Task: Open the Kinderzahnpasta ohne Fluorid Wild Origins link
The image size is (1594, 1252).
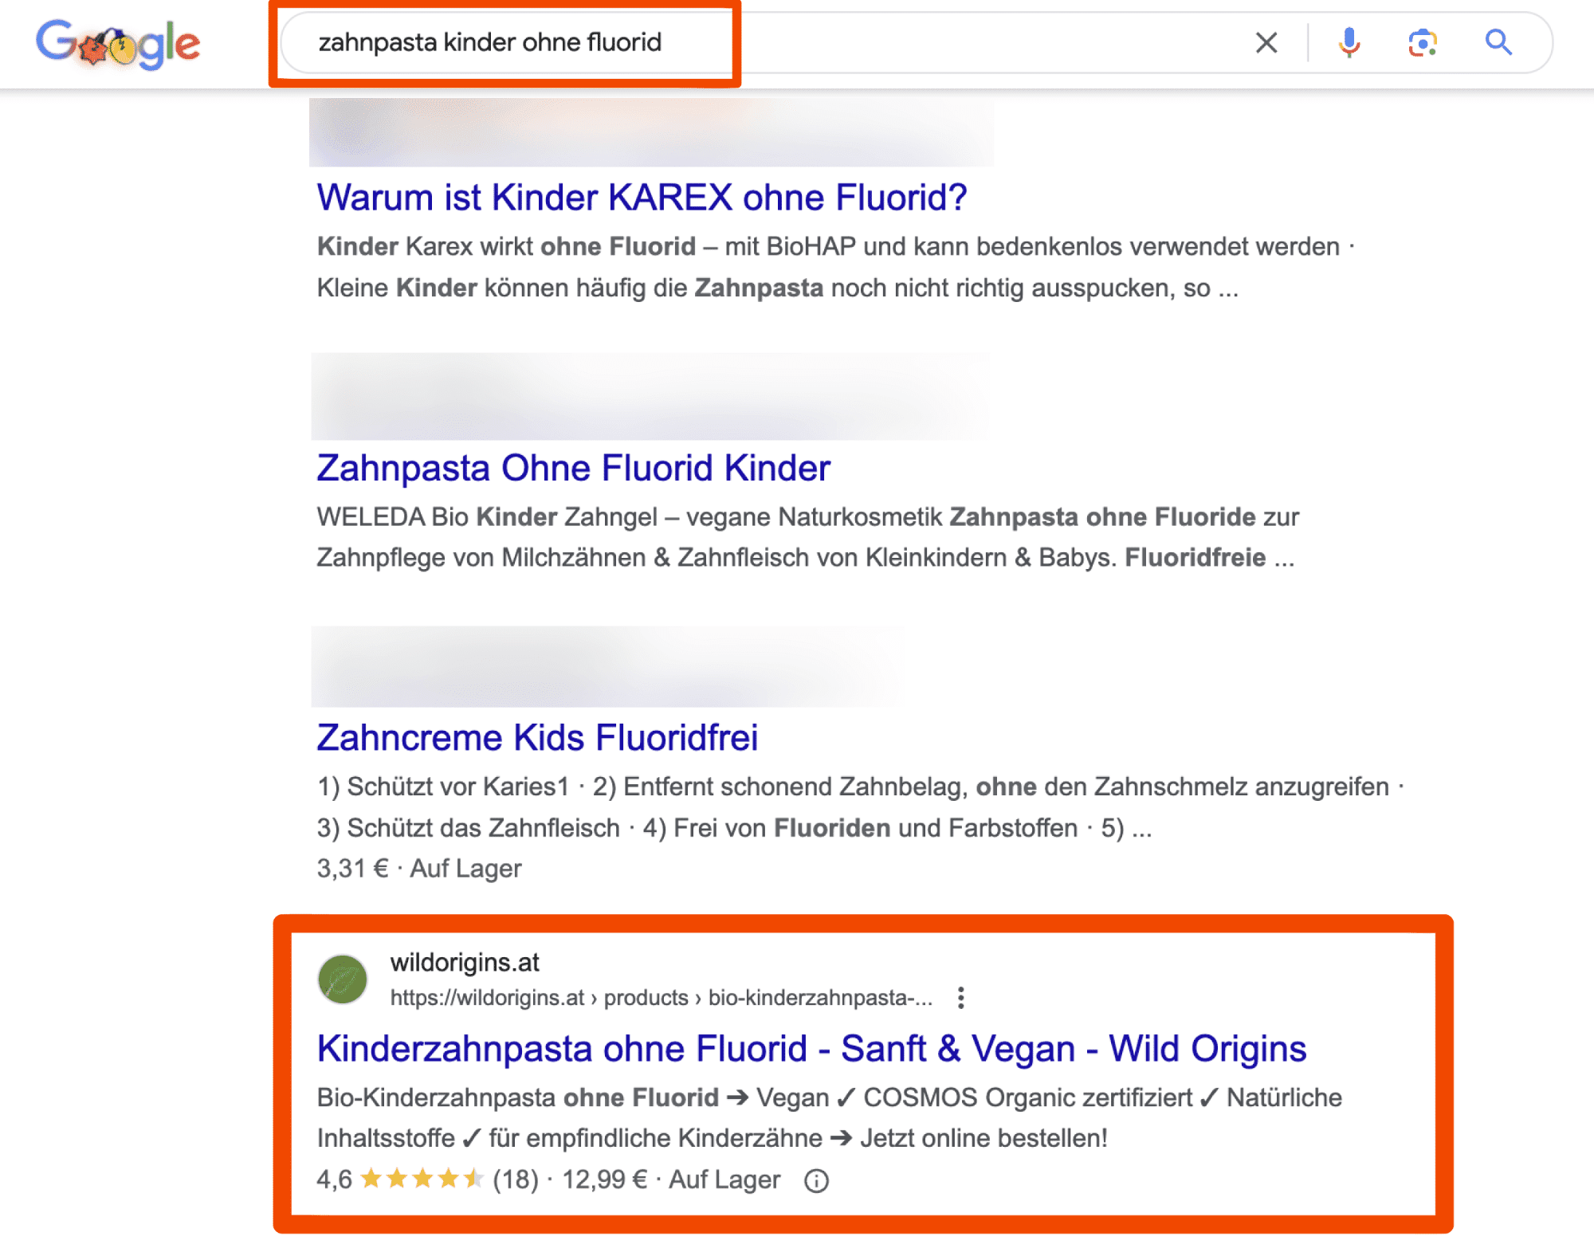Action: point(811,1048)
